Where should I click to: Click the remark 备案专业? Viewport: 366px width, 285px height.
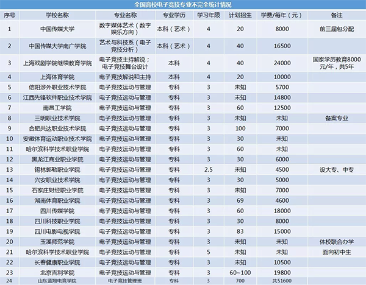[x=337, y=118]
